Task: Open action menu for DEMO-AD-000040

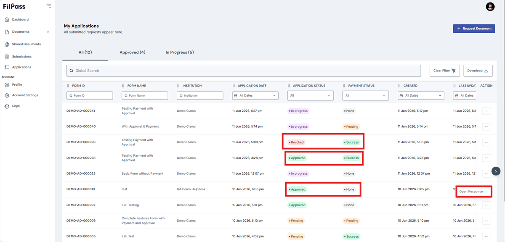Action: point(486,126)
